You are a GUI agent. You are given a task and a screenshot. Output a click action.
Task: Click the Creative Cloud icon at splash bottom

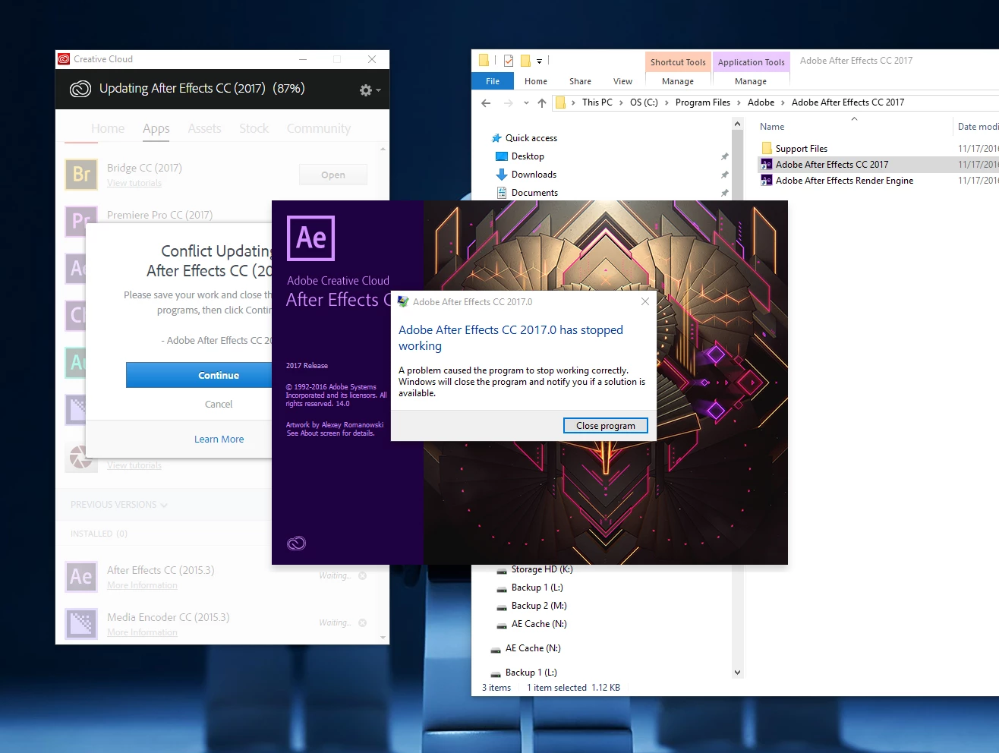click(x=296, y=543)
